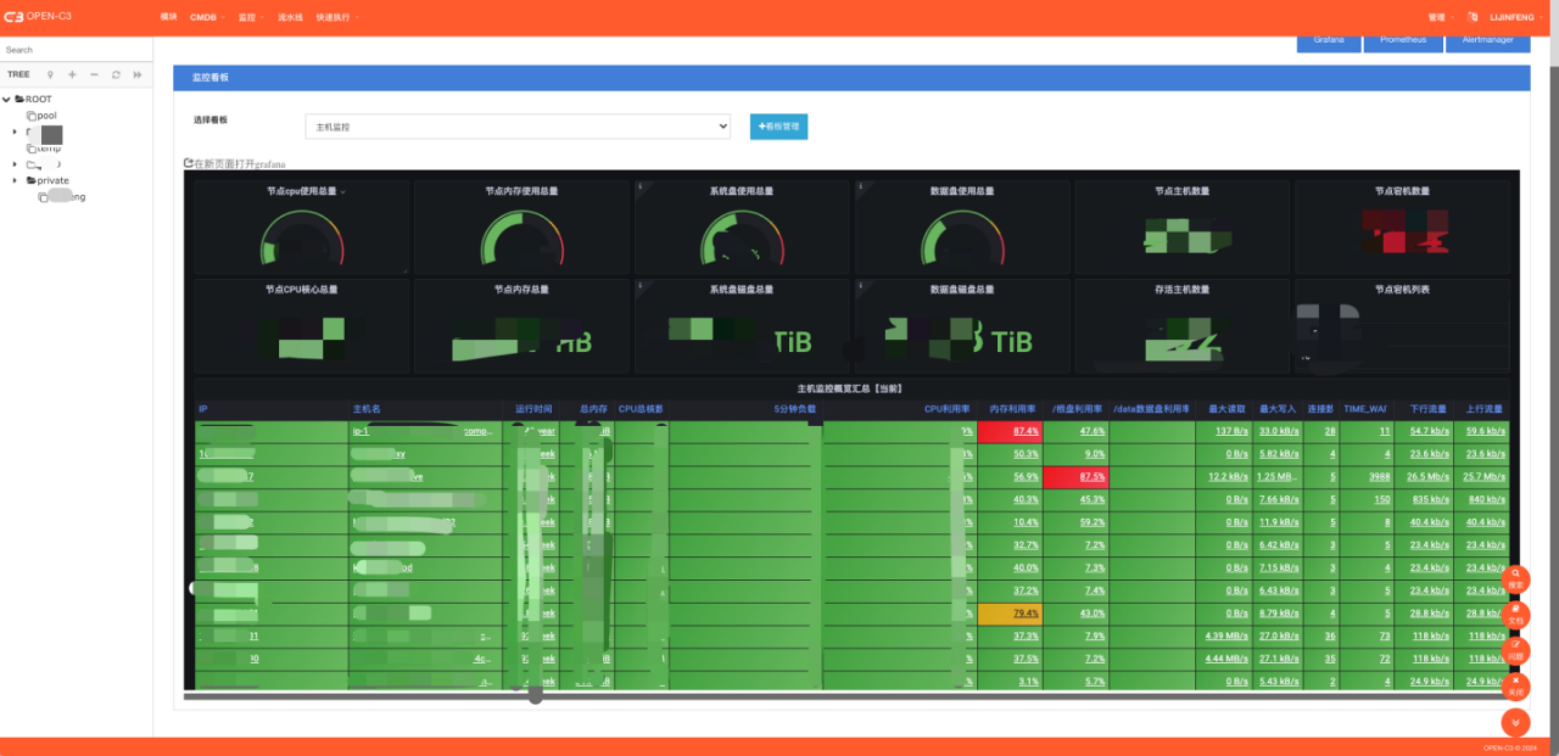Click the floating 搜索 search button
The height and width of the screenshot is (756, 1559).
(1515, 579)
